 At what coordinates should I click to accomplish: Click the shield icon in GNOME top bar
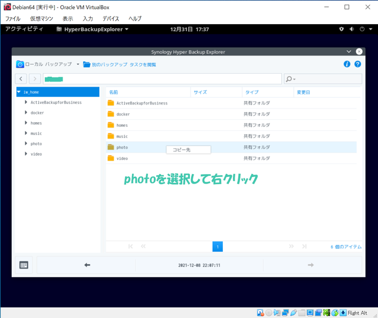[x=341, y=29]
